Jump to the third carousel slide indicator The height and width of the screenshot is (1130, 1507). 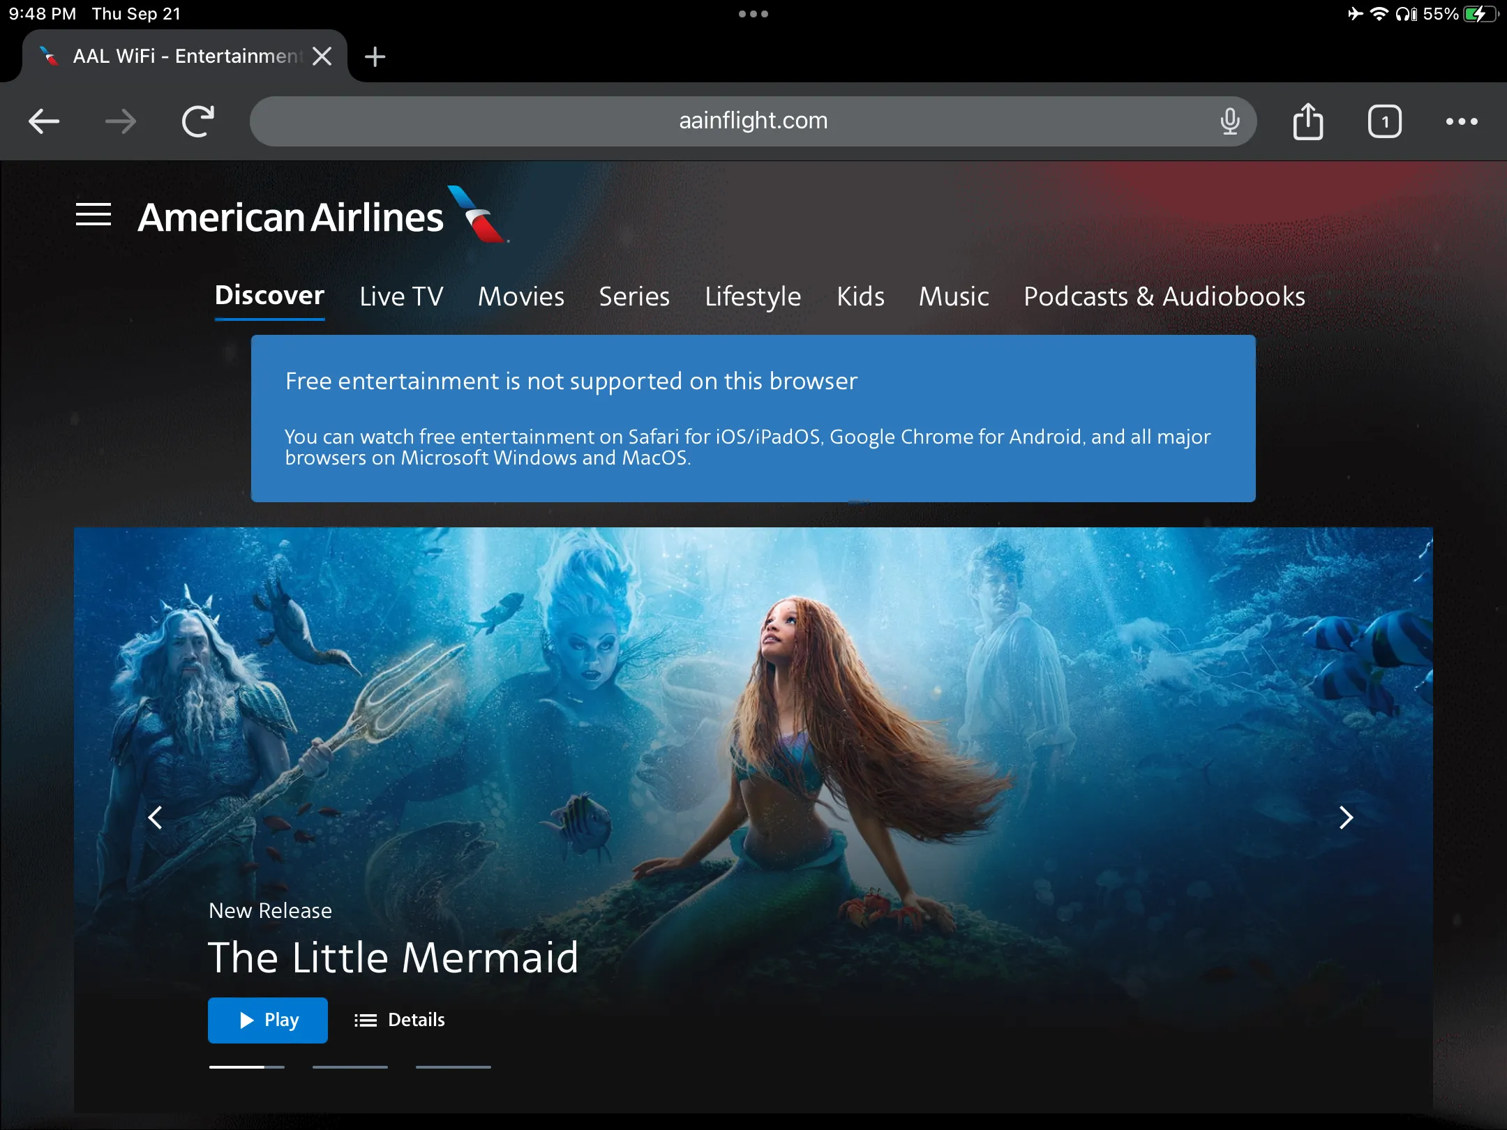pyautogui.click(x=453, y=1067)
